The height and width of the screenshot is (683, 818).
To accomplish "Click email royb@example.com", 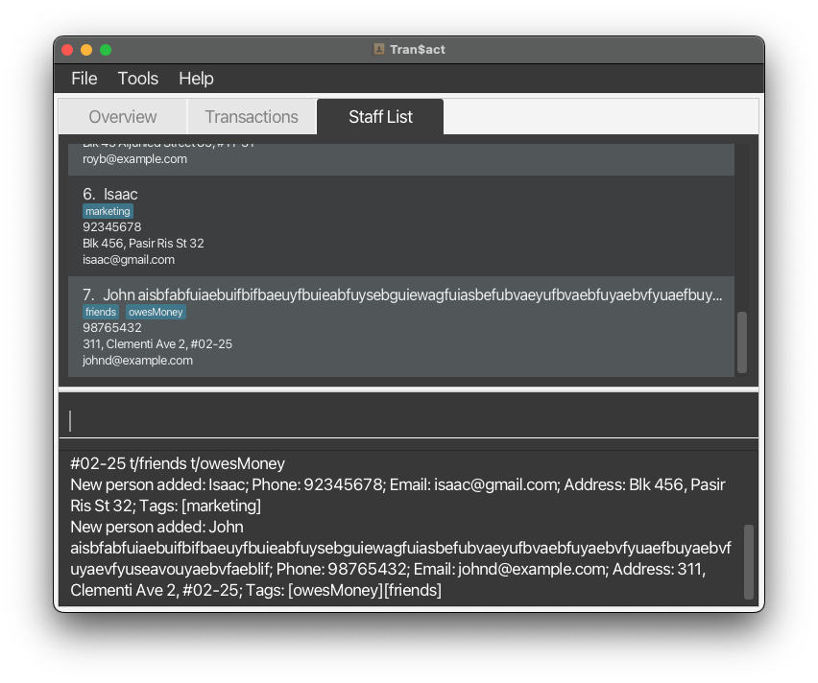I will pos(134,159).
